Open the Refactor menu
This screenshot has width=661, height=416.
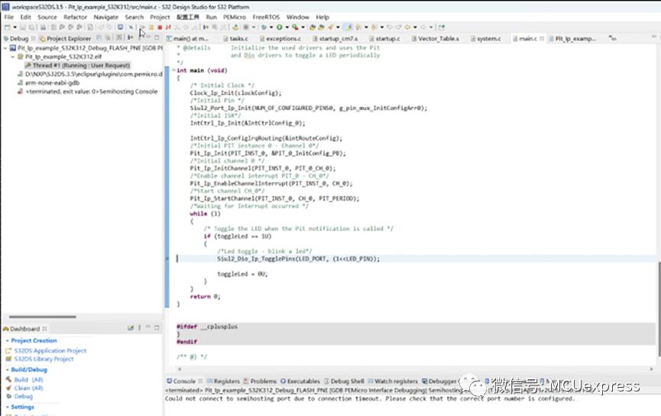click(75, 17)
